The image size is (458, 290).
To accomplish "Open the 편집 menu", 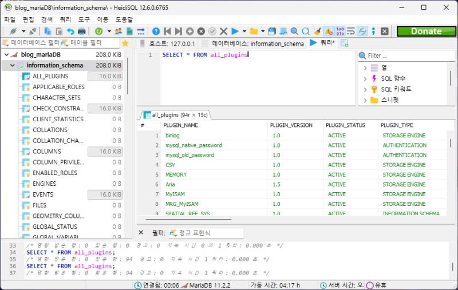I will tap(28, 19).
